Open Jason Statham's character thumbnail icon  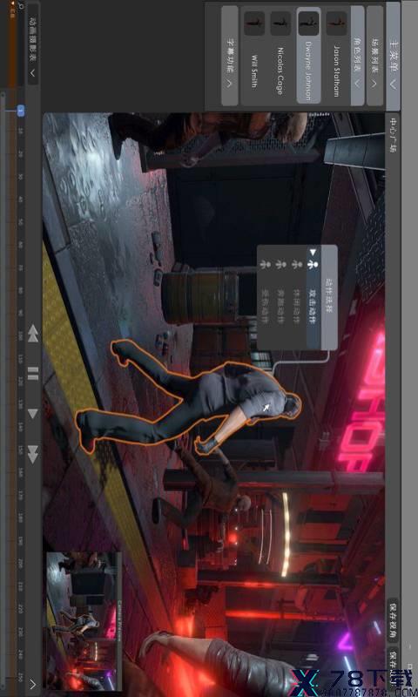point(336,24)
